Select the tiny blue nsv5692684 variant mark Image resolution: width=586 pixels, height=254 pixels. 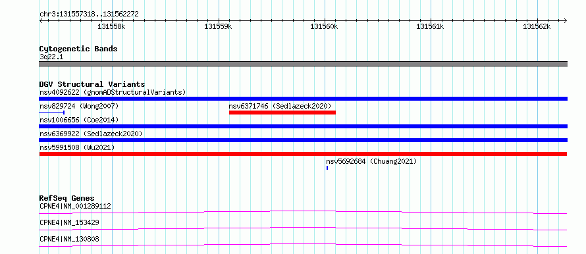[x=327, y=168]
